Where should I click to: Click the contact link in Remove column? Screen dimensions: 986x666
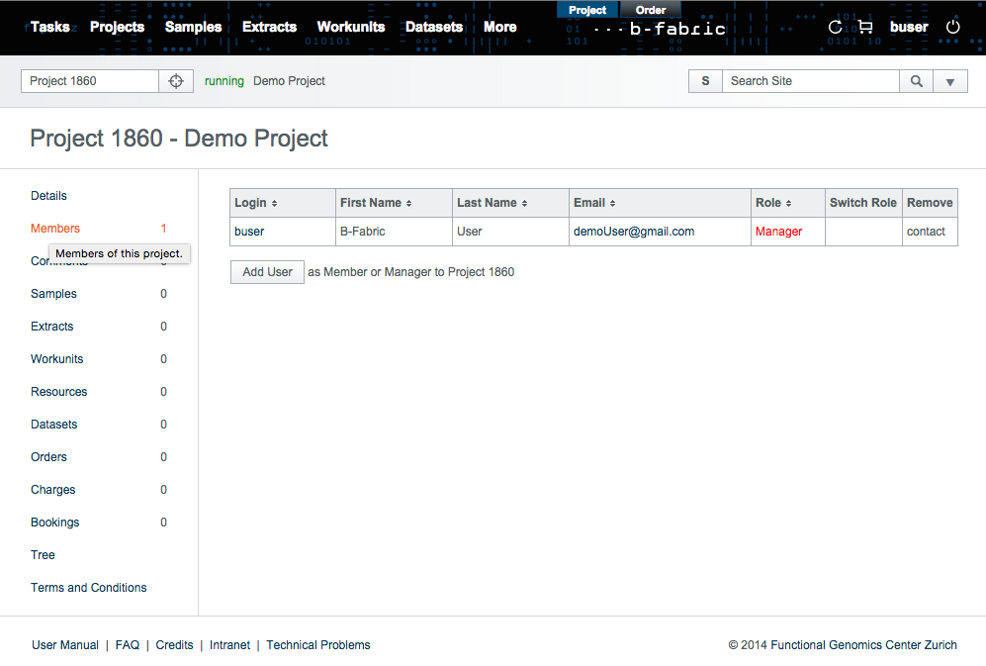point(926,232)
